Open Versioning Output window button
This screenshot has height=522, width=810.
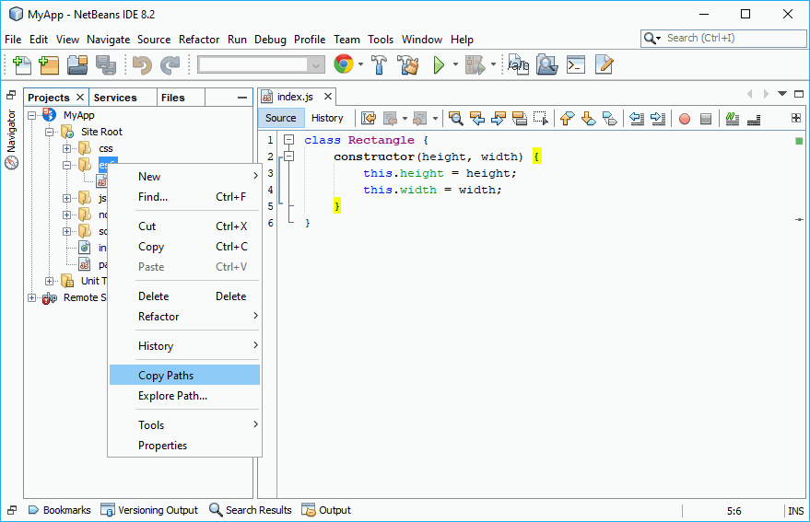pos(149,510)
